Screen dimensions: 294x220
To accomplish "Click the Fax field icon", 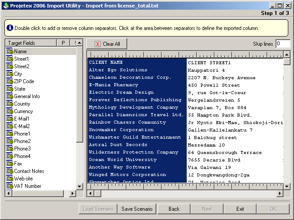I will click(x=10, y=164).
